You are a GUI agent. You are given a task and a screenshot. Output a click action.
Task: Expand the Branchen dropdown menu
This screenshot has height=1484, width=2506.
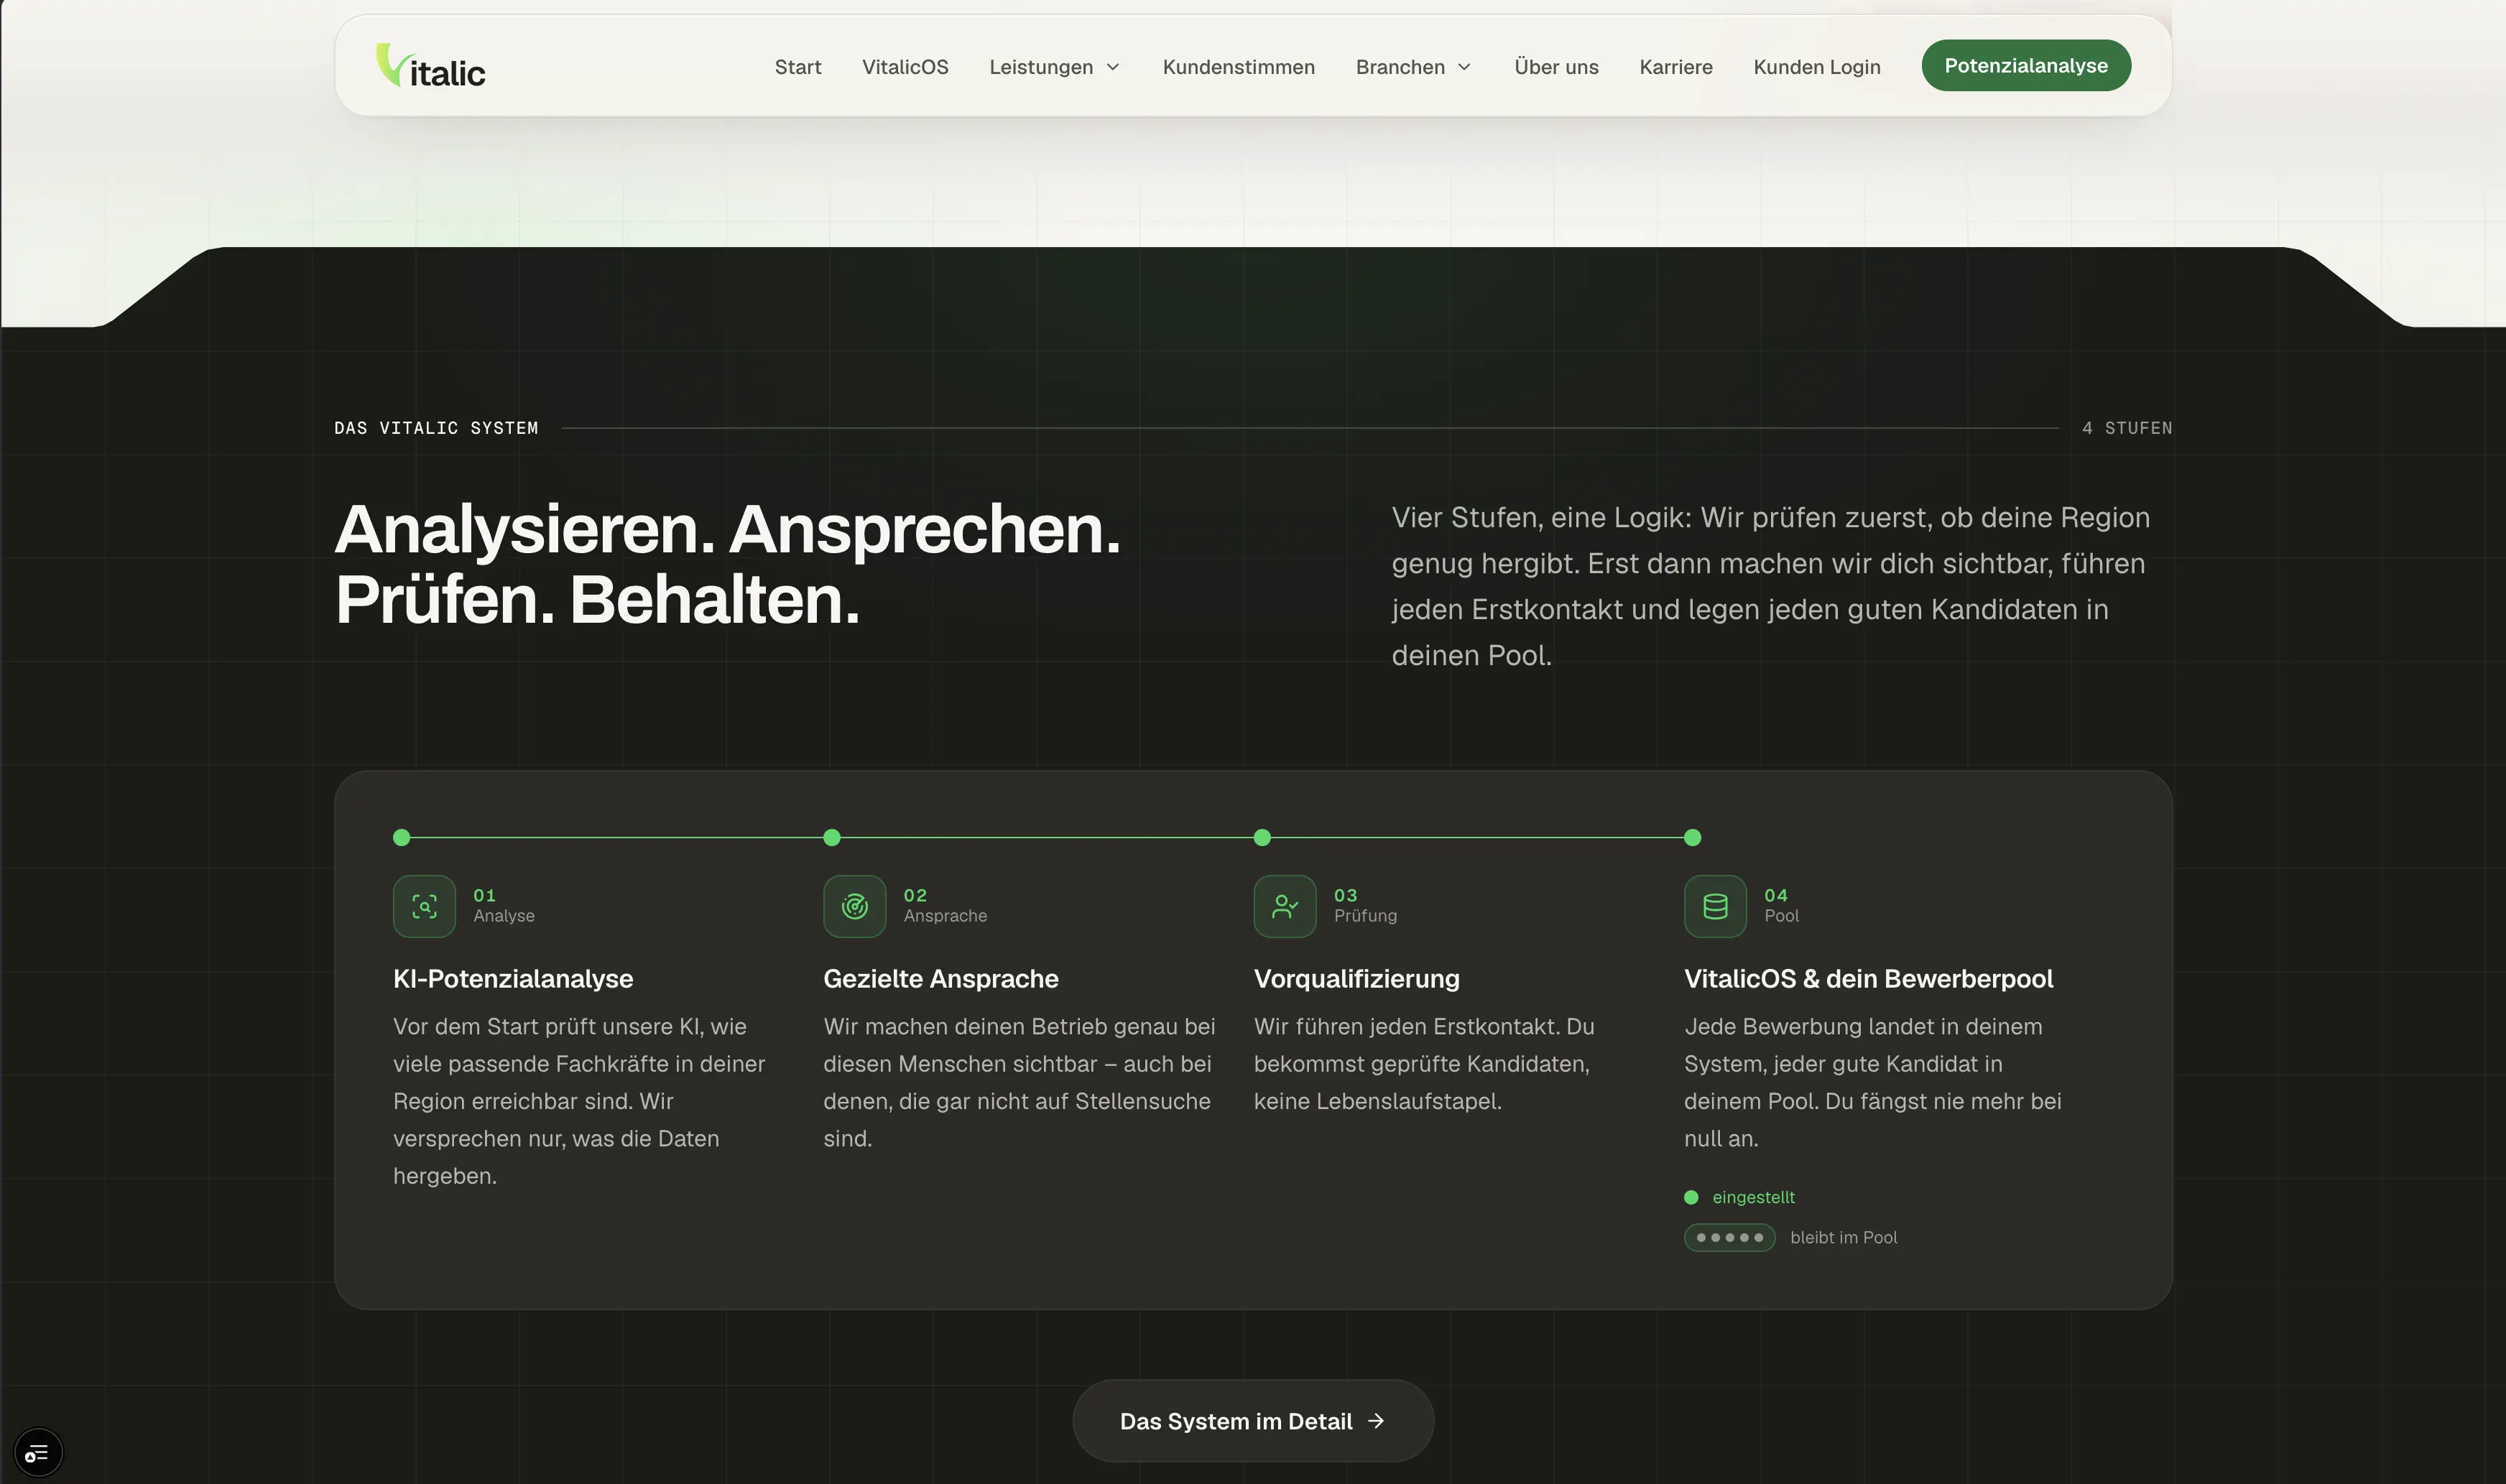coord(1413,67)
